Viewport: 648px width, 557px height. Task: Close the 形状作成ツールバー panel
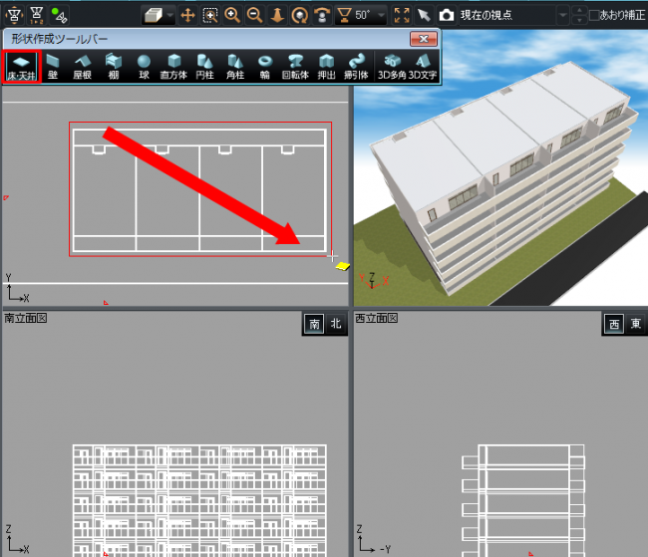(423, 39)
